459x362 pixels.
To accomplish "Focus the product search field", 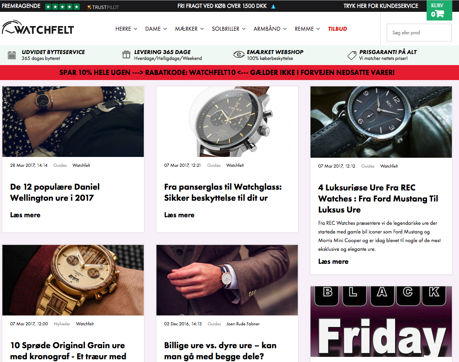I will [x=419, y=32].
